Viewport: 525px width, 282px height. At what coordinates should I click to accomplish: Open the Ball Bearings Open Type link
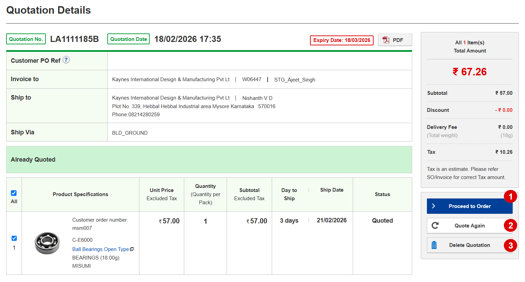point(100,249)
